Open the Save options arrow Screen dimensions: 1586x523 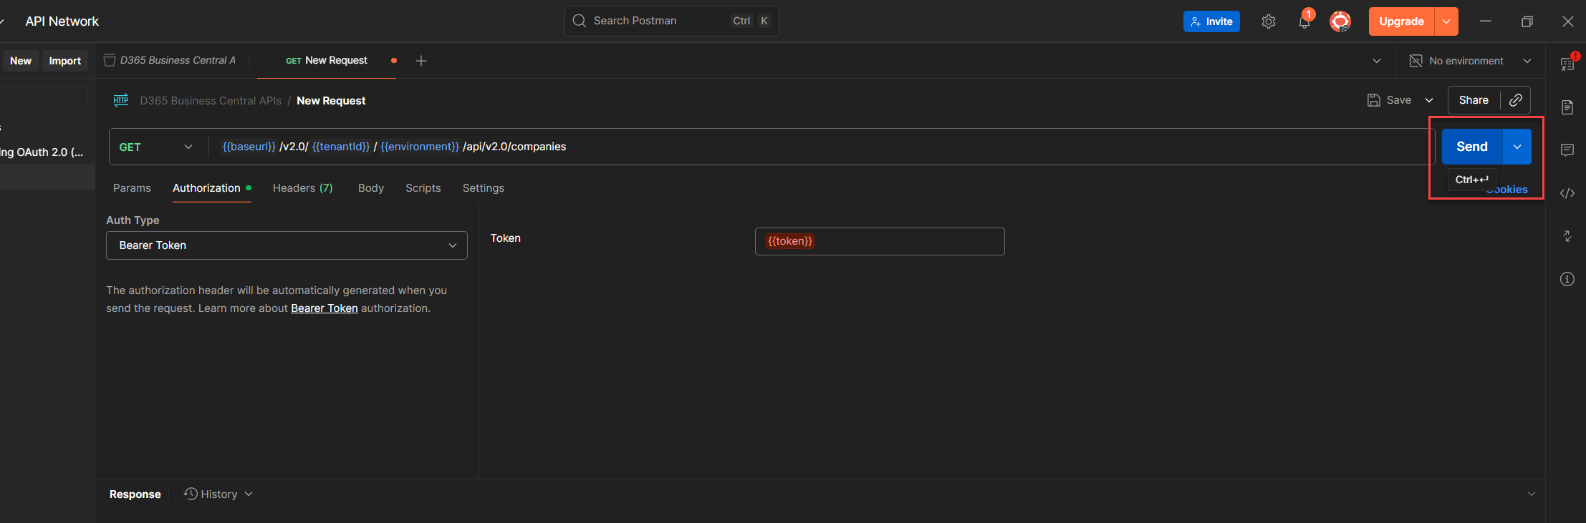click(x=1429, y=100)
